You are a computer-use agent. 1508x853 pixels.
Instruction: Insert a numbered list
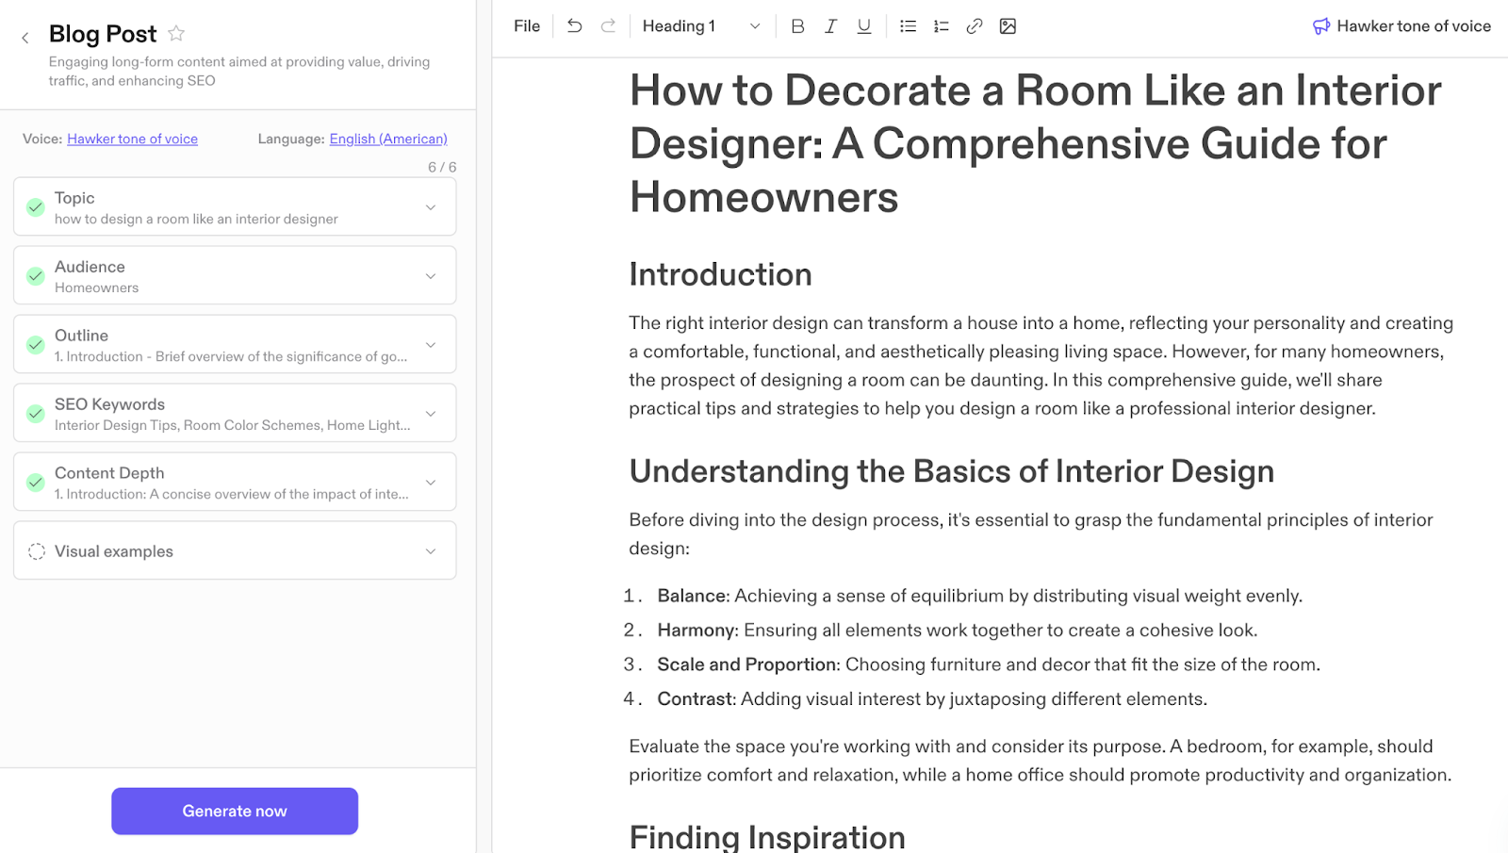tap(940, 25)
